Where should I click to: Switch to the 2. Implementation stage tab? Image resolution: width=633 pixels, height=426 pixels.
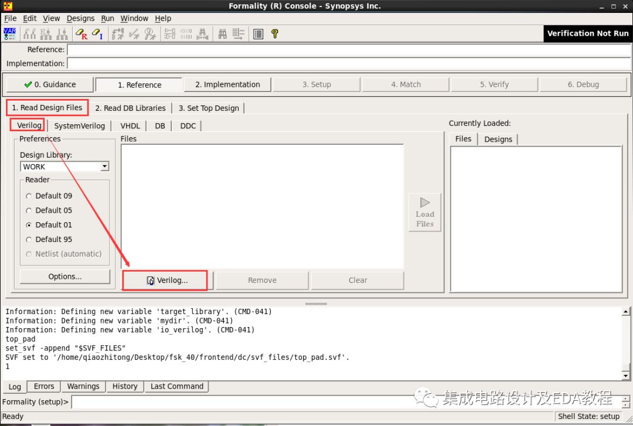[227, 84]
